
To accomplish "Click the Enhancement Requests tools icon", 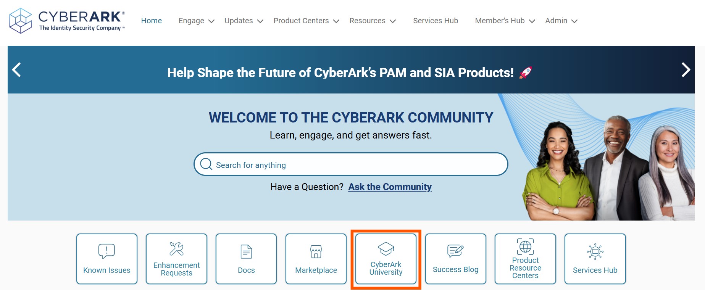I will [x=176, y=249].
